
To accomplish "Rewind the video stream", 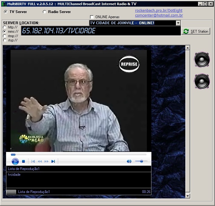I will tap(40, 162).
